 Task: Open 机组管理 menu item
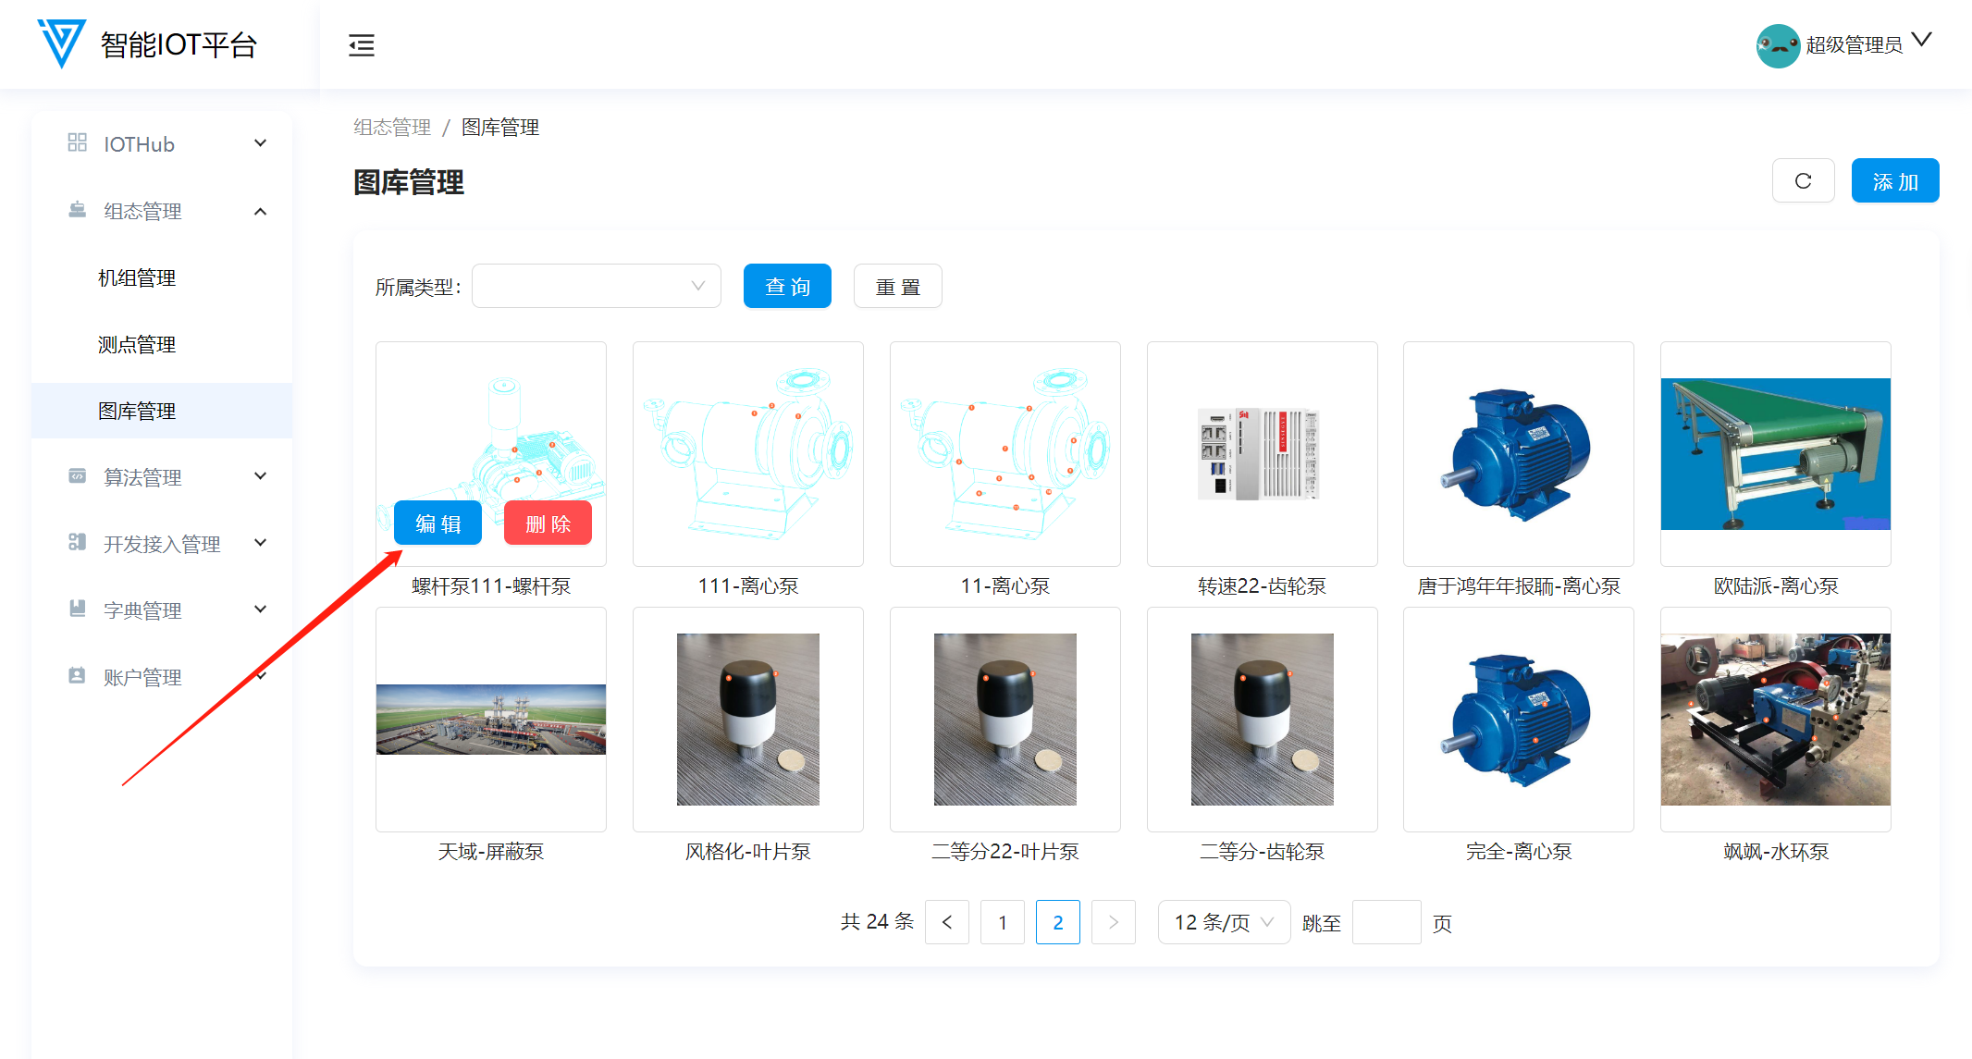137,277
